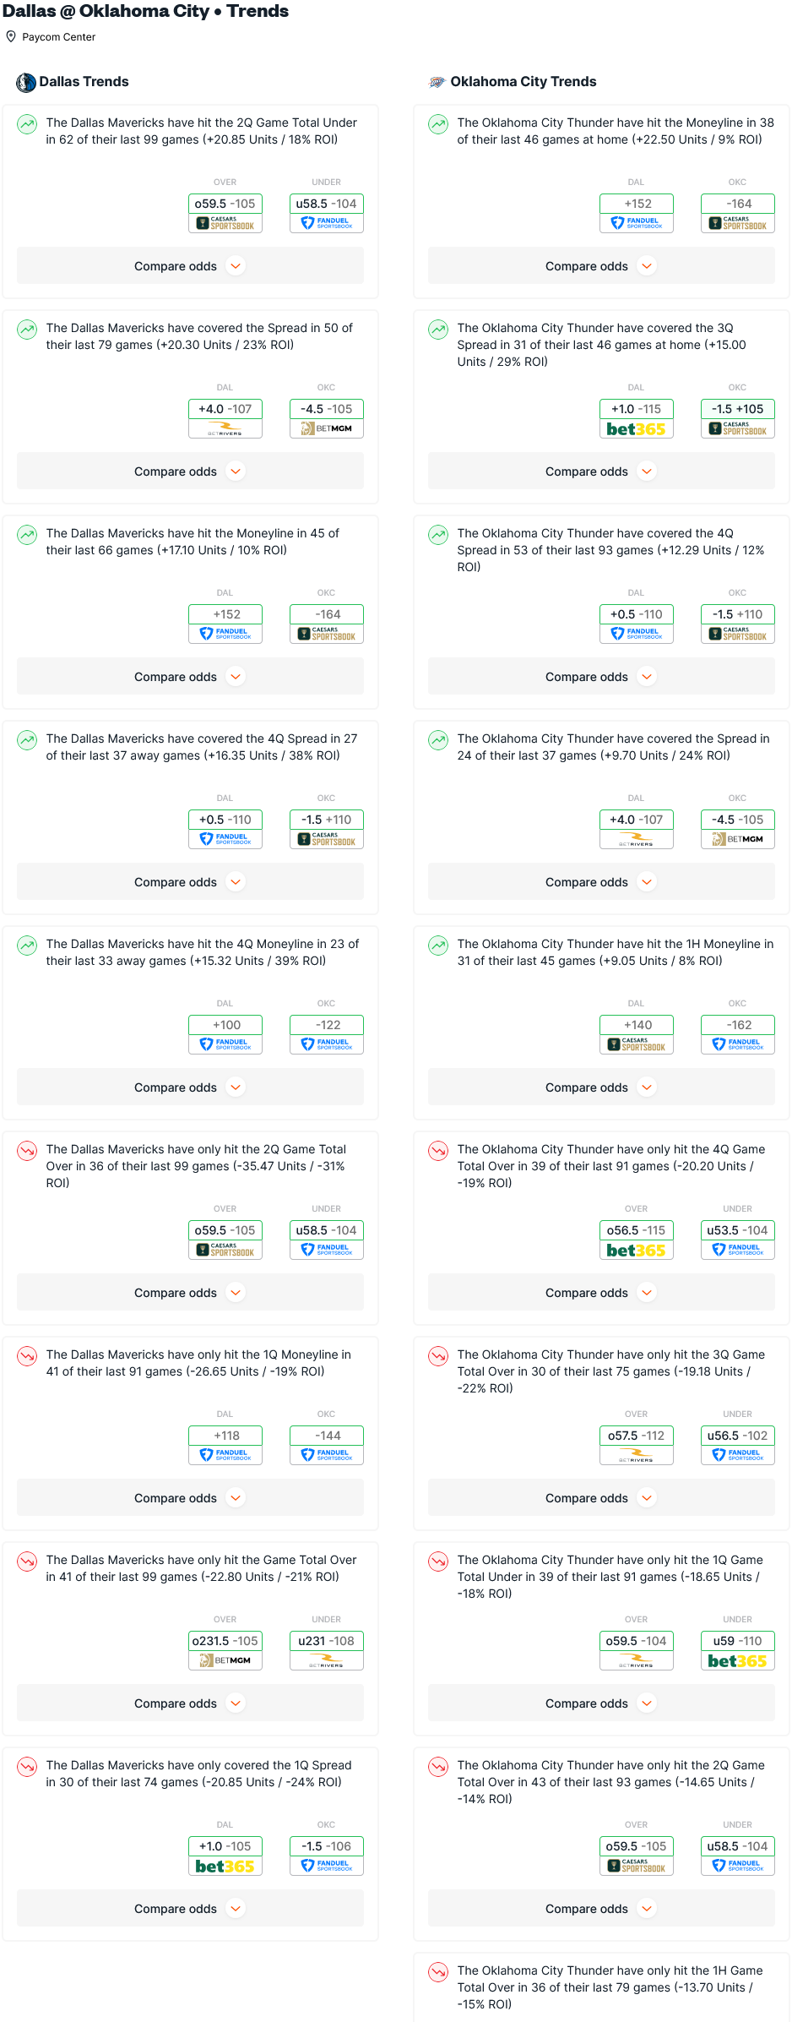Click Caesars Sportsbook logo under o59.5 -105 first card
Viewport: 792px width, 2022px height.
(225, 224)
